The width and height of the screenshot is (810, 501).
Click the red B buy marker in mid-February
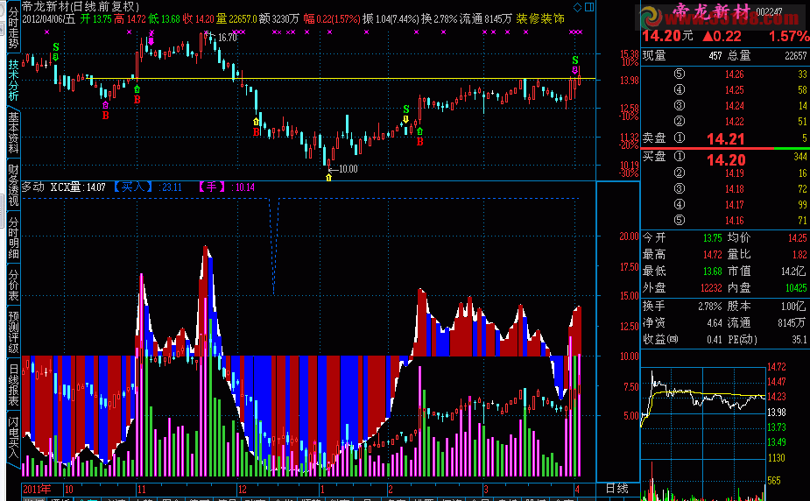[419, 141]
